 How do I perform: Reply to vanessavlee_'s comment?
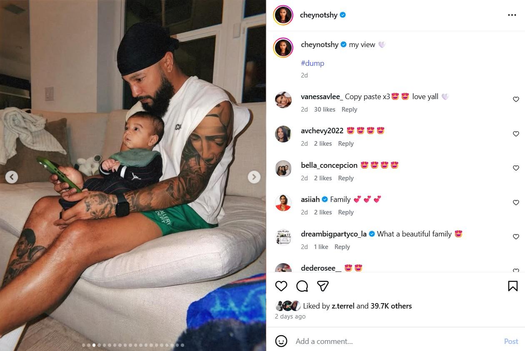tap(349, 110)
